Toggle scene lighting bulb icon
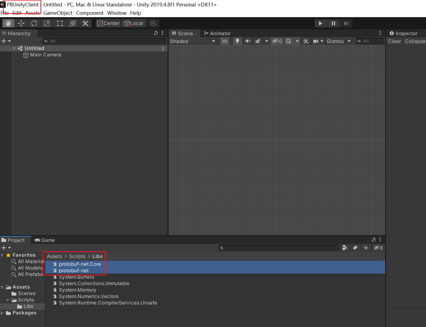 (x=237, y=41)
